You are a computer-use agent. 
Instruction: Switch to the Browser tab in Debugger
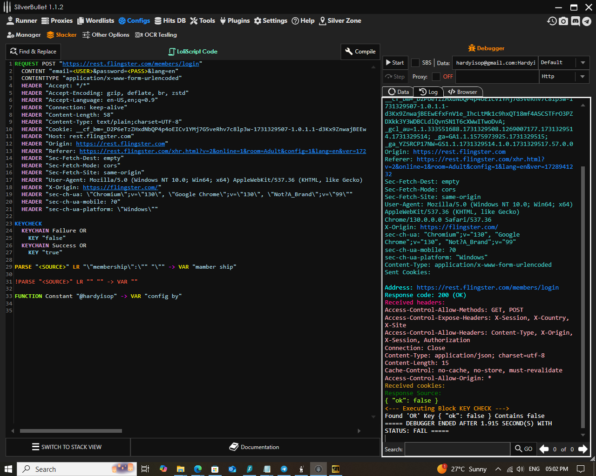pos(462,92)
